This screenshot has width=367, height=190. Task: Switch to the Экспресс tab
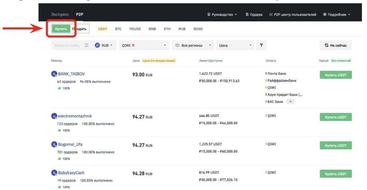[x=60, y=15]
